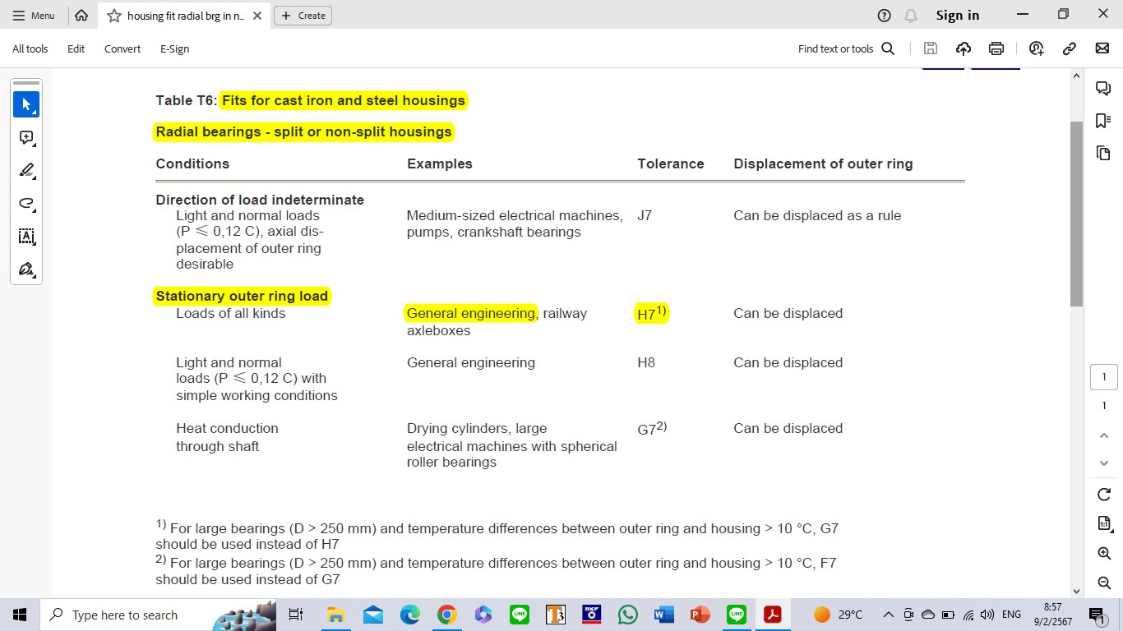Rotate the page view
Screen dimensions: 1123x631
coord(1104,494)
